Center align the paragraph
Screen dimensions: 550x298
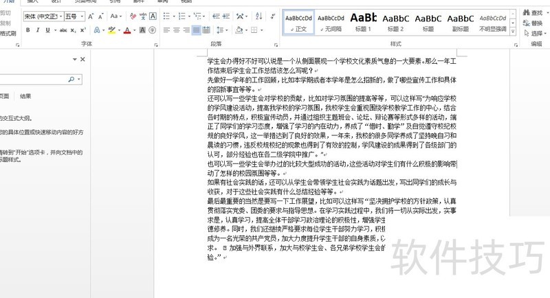click(x=176, y=30)
